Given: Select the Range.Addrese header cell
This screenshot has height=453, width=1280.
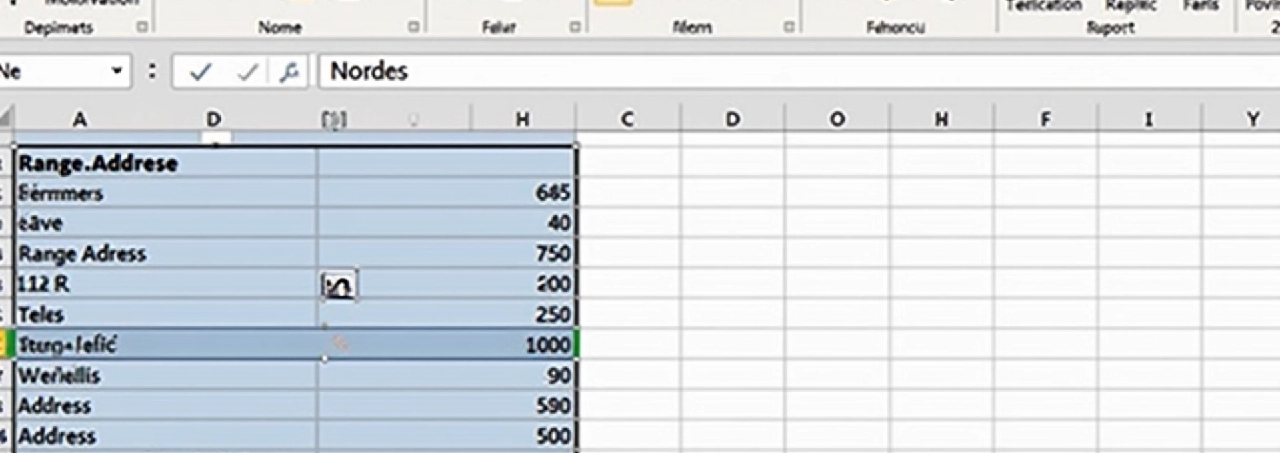Looking at the screenshot, I should [x=166, y=163].
